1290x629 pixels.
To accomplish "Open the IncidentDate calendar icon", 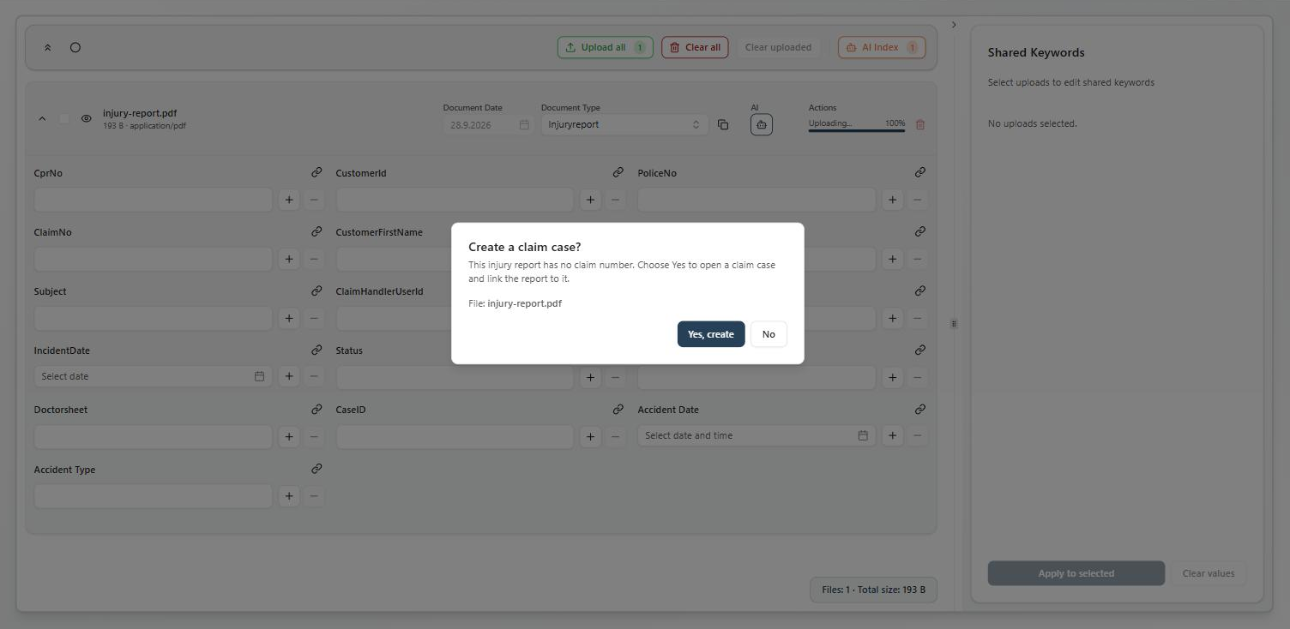I will [x=259, y=376].
